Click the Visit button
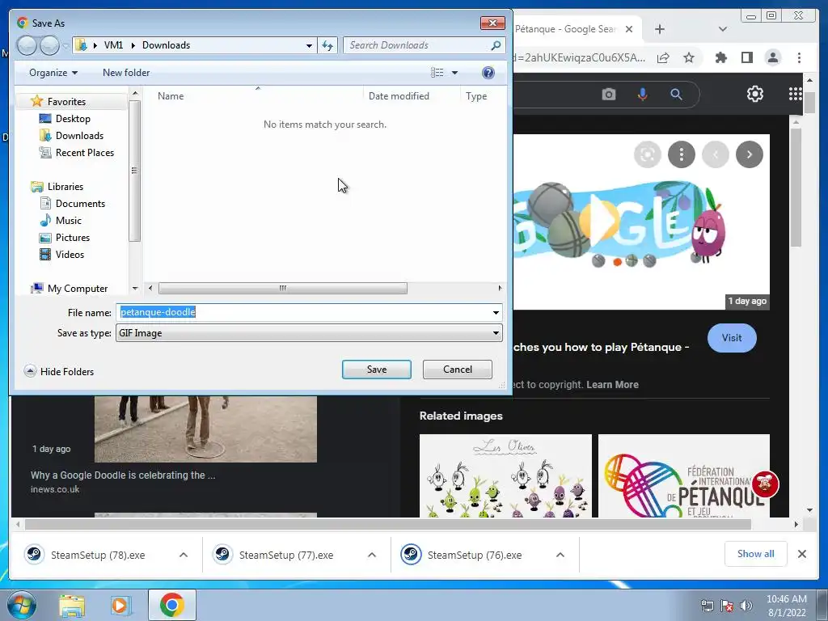Screen dimensions: 828x621 732,338
